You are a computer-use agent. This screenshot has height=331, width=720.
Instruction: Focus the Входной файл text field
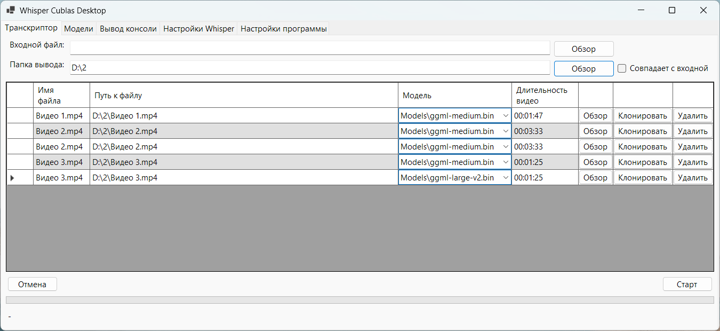point(309,48)
